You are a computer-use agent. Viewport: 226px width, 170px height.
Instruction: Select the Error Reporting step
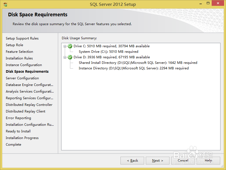click(x=18, y=118)
